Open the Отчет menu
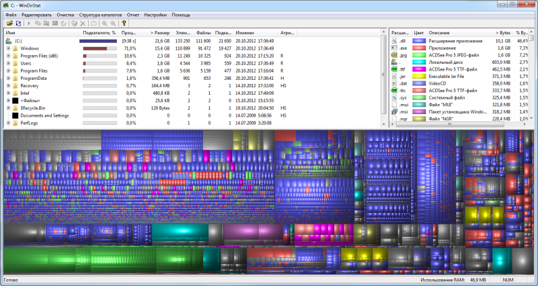This screenshot has height=286, width=538. point(133,15)
